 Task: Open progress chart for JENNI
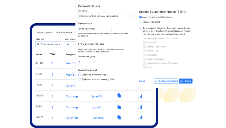point(140,96)
